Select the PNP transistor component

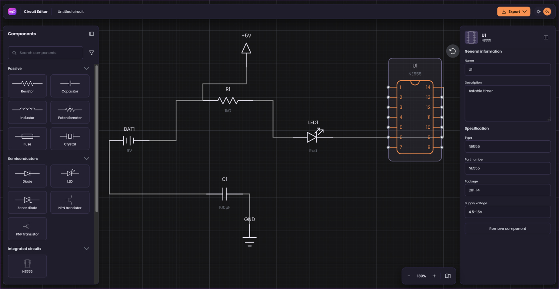tap(27, 229)
